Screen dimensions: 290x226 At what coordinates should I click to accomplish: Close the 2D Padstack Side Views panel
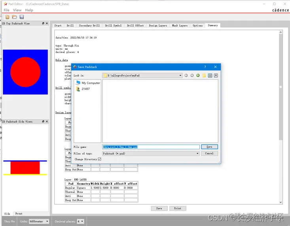click(x=47, y=121)
